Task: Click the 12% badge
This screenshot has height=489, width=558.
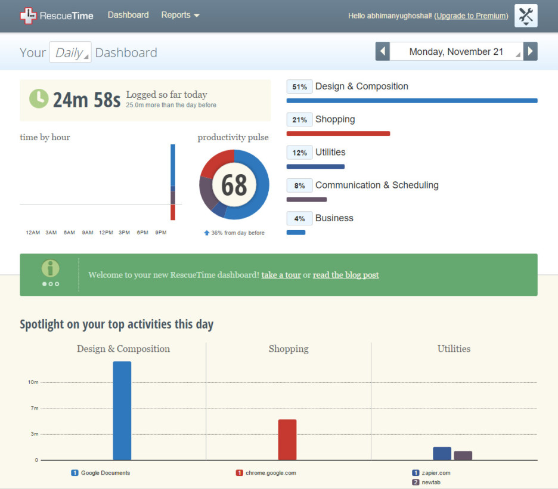Action: tap(300, 153)
